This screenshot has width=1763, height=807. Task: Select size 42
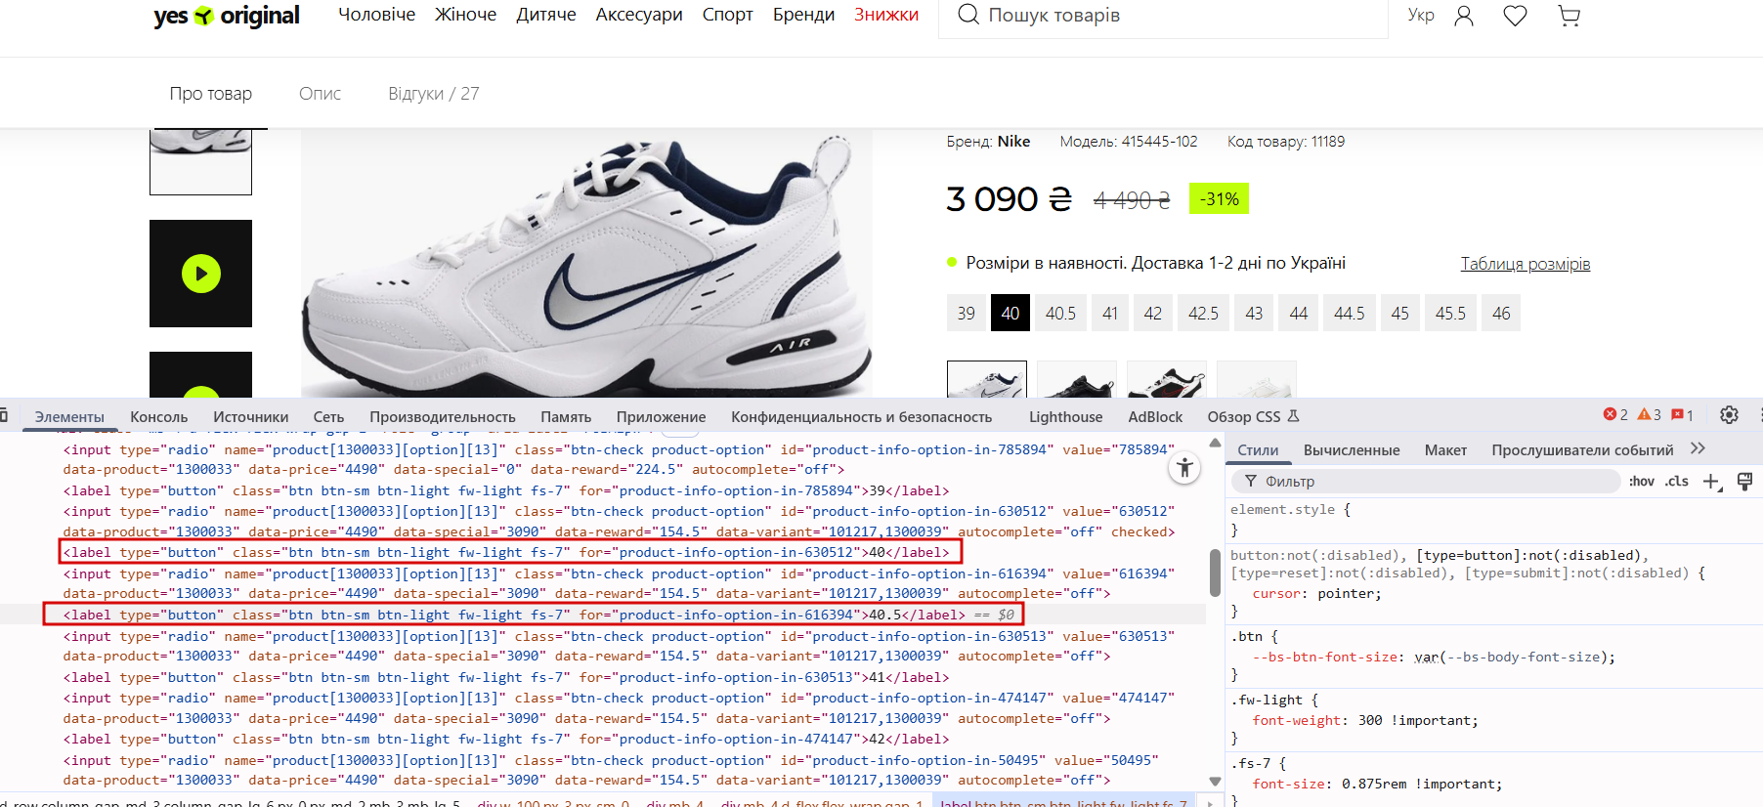coord(1153,314)
